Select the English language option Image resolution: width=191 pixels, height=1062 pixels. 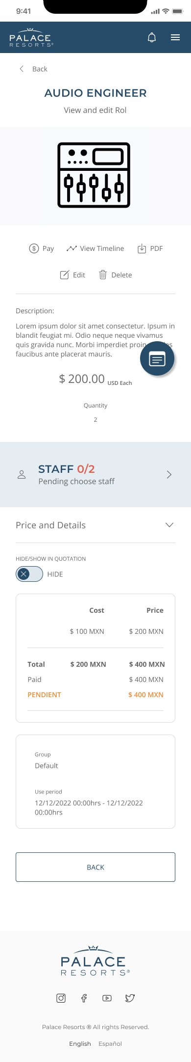[80, 1044]
